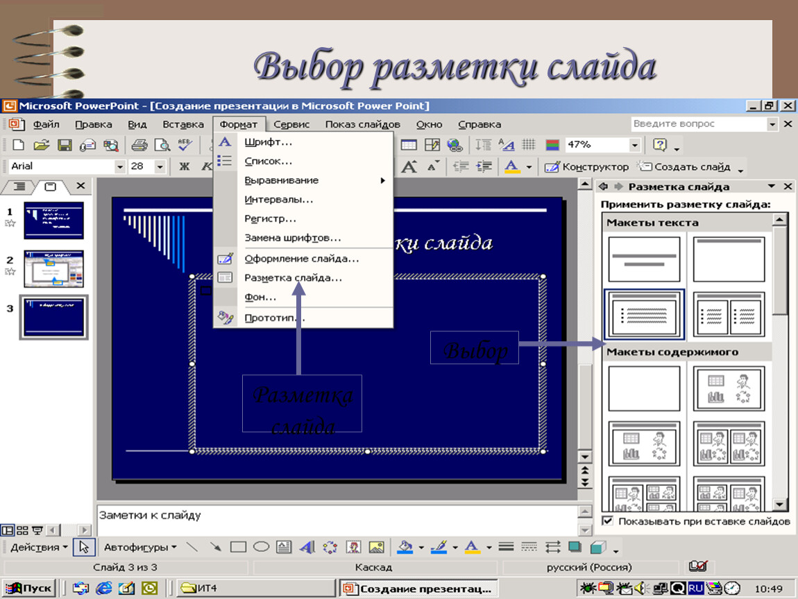The height and width of the screenshot is (599, 798).
Task: Start slide show from the view buttons
Action: (x=37, y=530)
